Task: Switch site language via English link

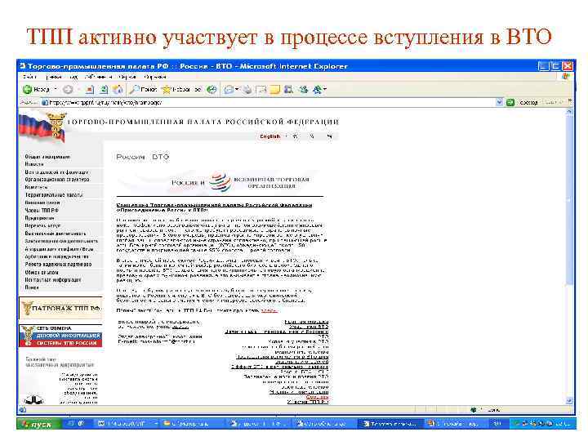Action: [x=269, y=136]
